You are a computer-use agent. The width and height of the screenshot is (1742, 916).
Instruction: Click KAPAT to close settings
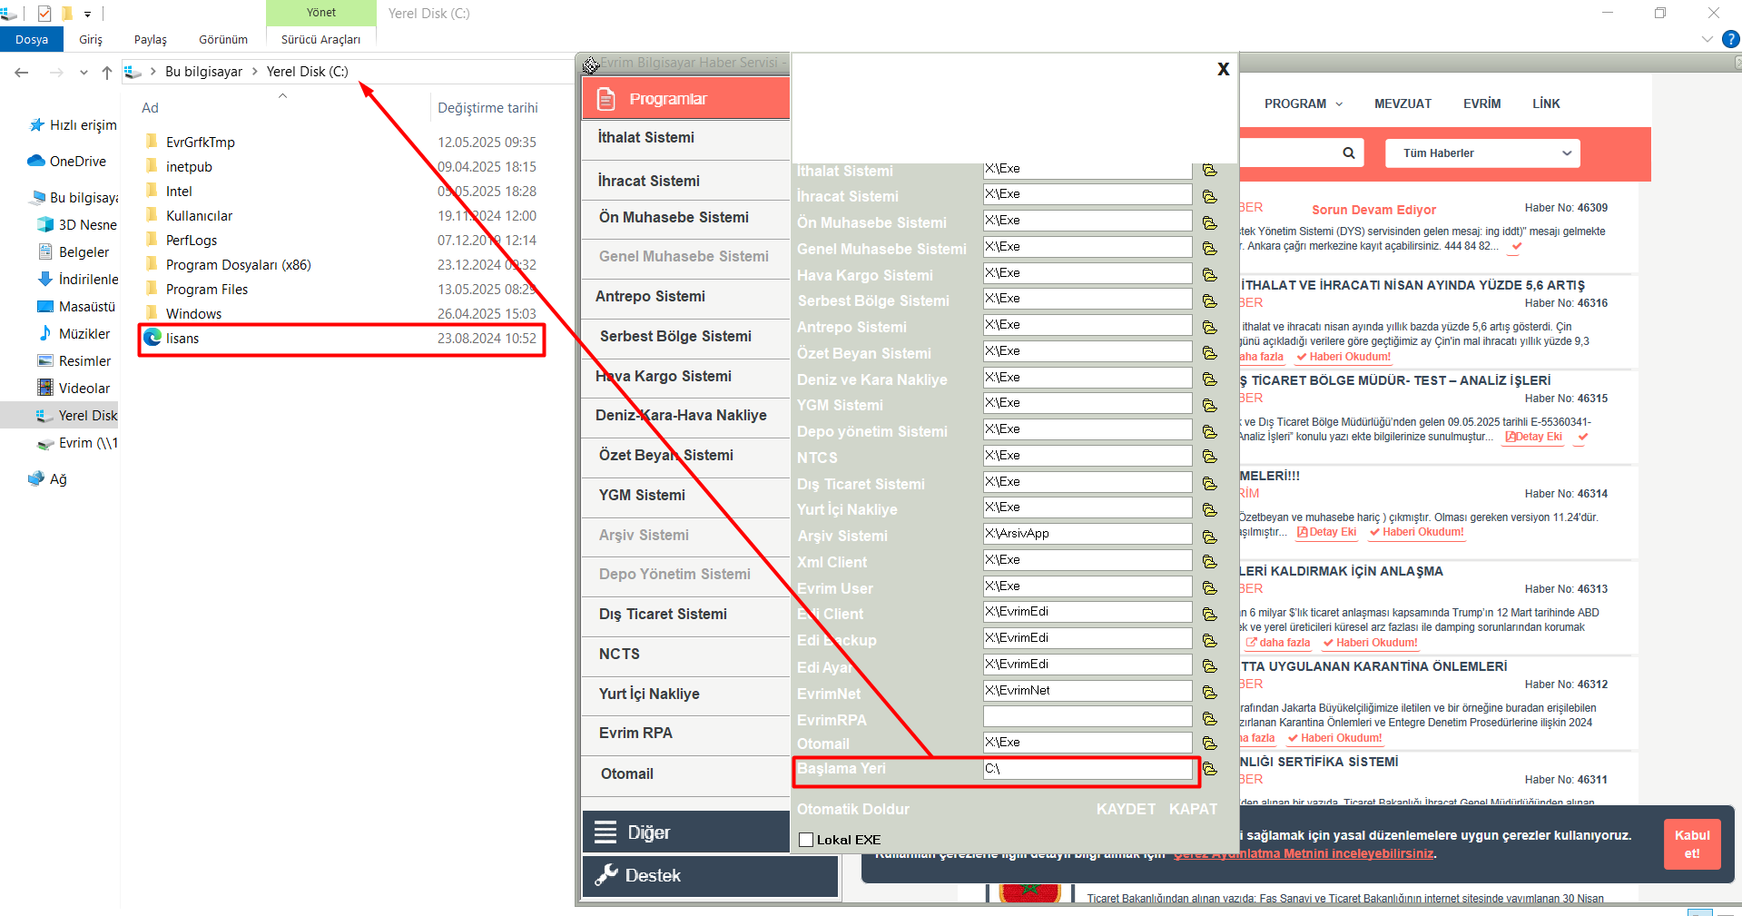click(x=1193, y=809)
